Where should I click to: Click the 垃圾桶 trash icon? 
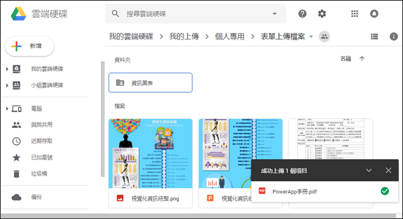coord(16,174)
